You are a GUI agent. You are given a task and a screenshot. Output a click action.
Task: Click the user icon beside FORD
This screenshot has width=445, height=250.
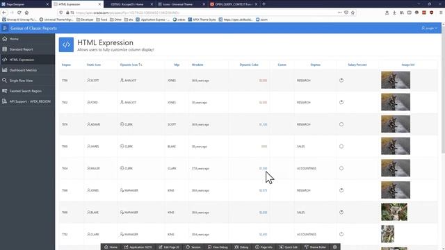[x=88, y=102]
